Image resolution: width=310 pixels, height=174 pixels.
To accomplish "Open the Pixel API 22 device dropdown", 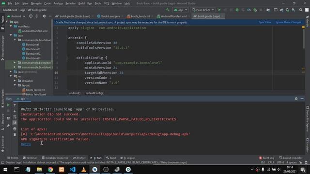I will [203, 10].
